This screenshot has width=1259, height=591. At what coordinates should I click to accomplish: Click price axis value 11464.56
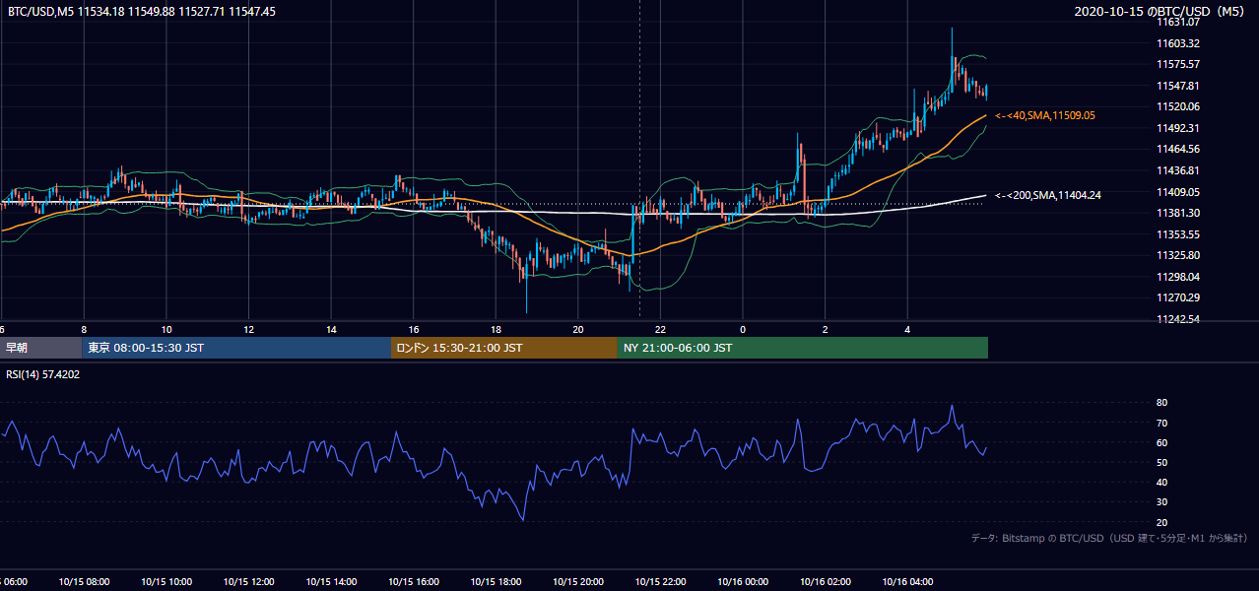1178,149
